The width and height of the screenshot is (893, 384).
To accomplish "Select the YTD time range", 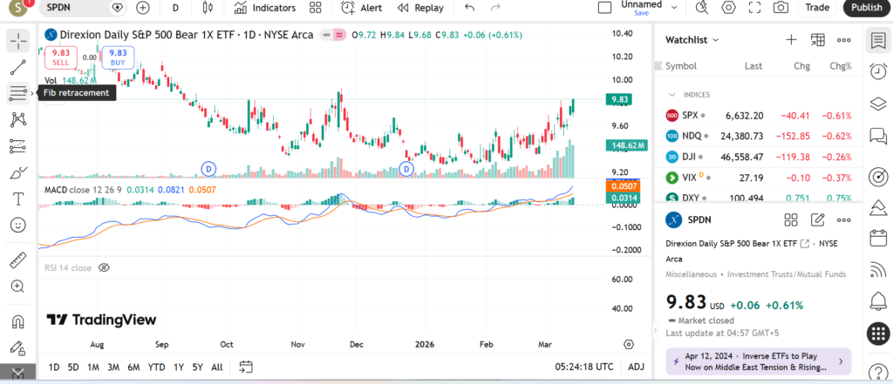I will pos(157,367).
